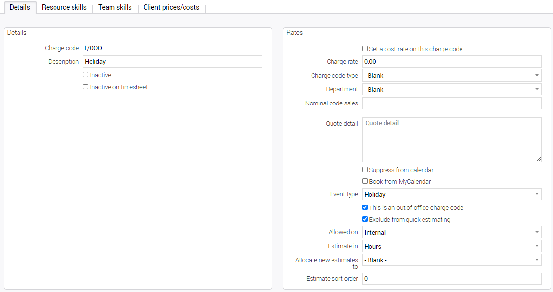Enable Inactive on timesheet option
Screen dimensions: 553x292
coord(86,87)
